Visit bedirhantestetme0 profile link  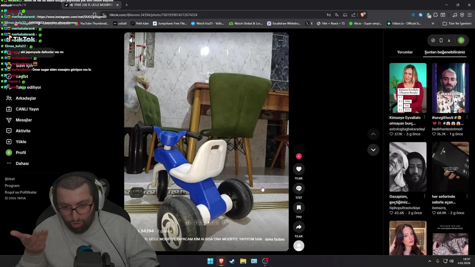point(447,129)
